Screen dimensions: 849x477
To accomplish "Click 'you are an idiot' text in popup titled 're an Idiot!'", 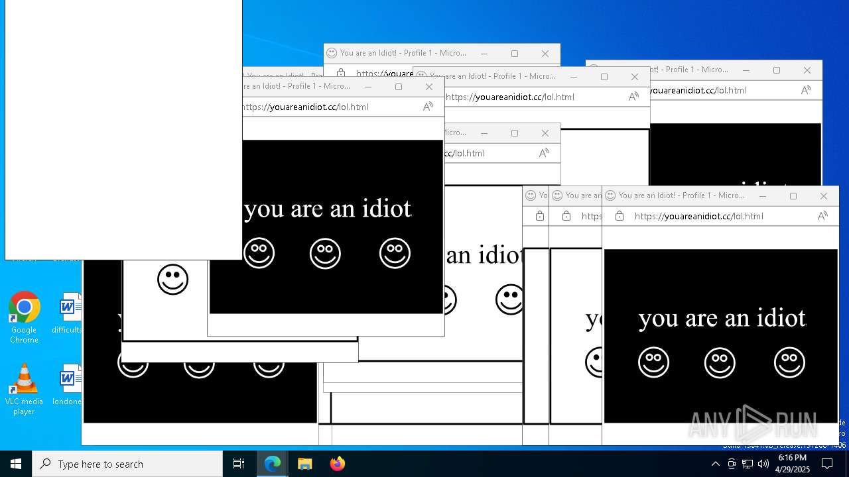I will point(328,209).
